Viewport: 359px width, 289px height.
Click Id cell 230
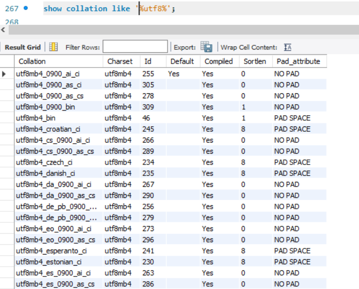[153, 262]
